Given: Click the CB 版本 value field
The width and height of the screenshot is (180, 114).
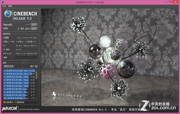Looking at the screenshot, I should click(x=26, y=50).
